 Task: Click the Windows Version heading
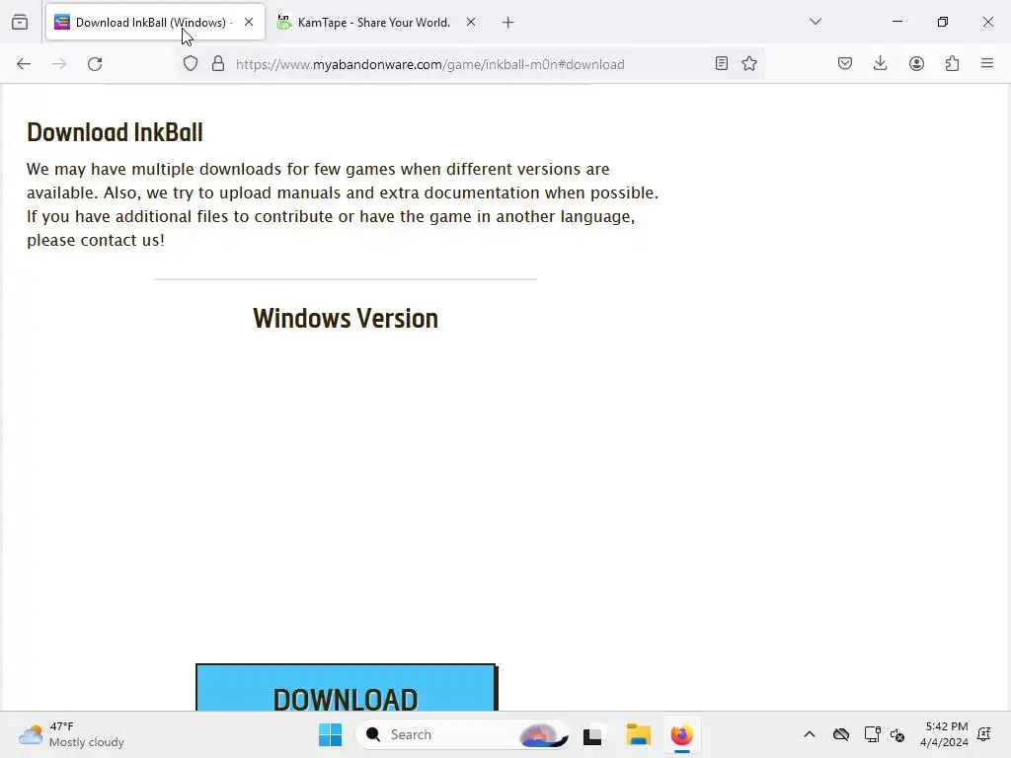(346, 319)
